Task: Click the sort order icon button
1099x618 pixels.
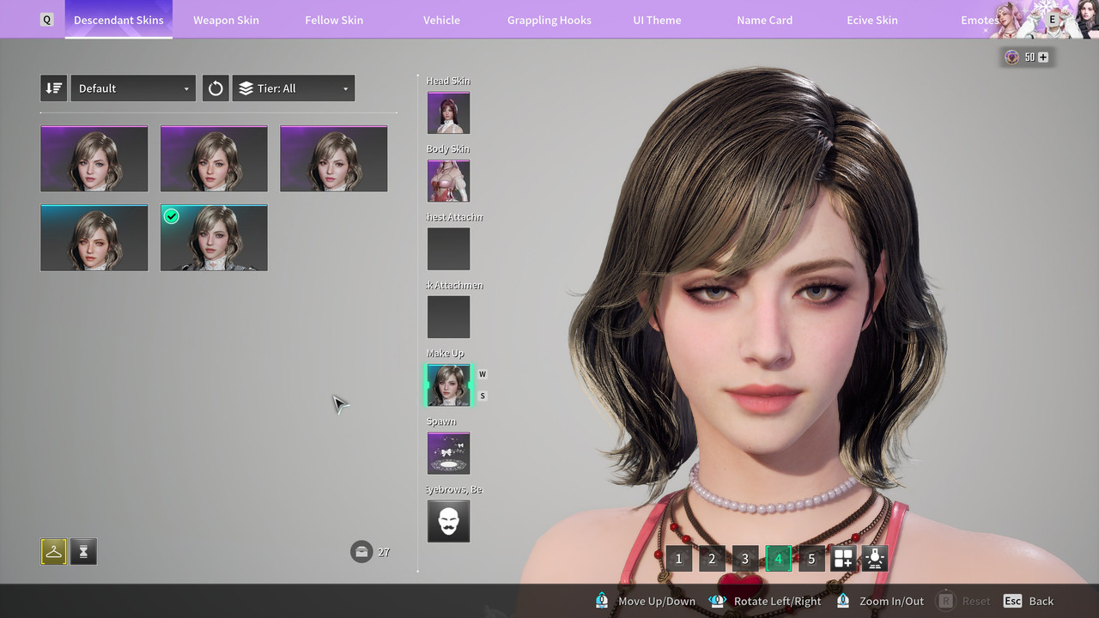Action: coord(53,88)
